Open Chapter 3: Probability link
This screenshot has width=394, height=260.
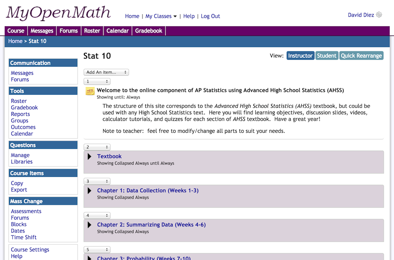pyautogui.click(x=144, y=258)
